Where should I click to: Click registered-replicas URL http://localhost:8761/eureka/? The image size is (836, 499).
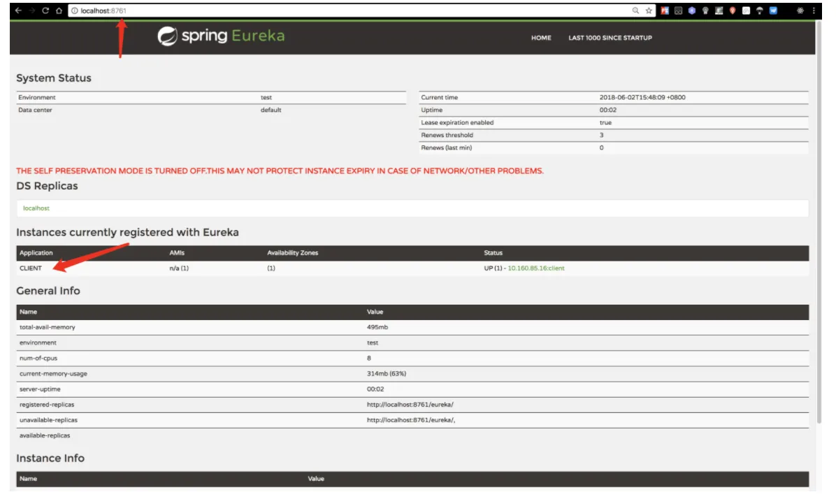tap(410, 405)
